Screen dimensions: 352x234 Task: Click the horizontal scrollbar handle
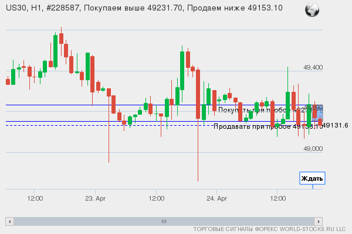pyautogui.click(x=164, y=222)
